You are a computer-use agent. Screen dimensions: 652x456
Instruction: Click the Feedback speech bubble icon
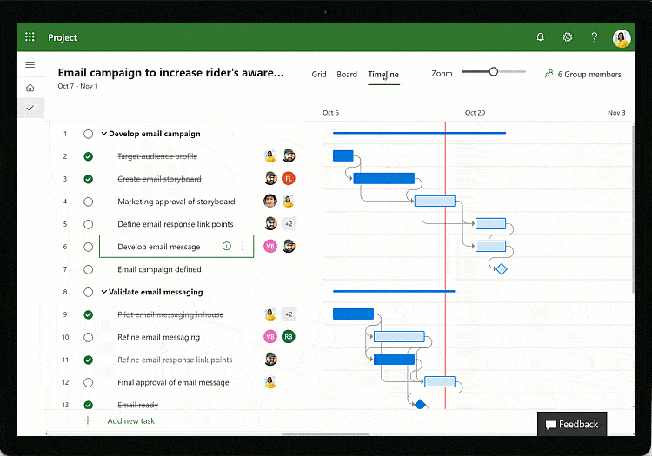coord(550,425)
